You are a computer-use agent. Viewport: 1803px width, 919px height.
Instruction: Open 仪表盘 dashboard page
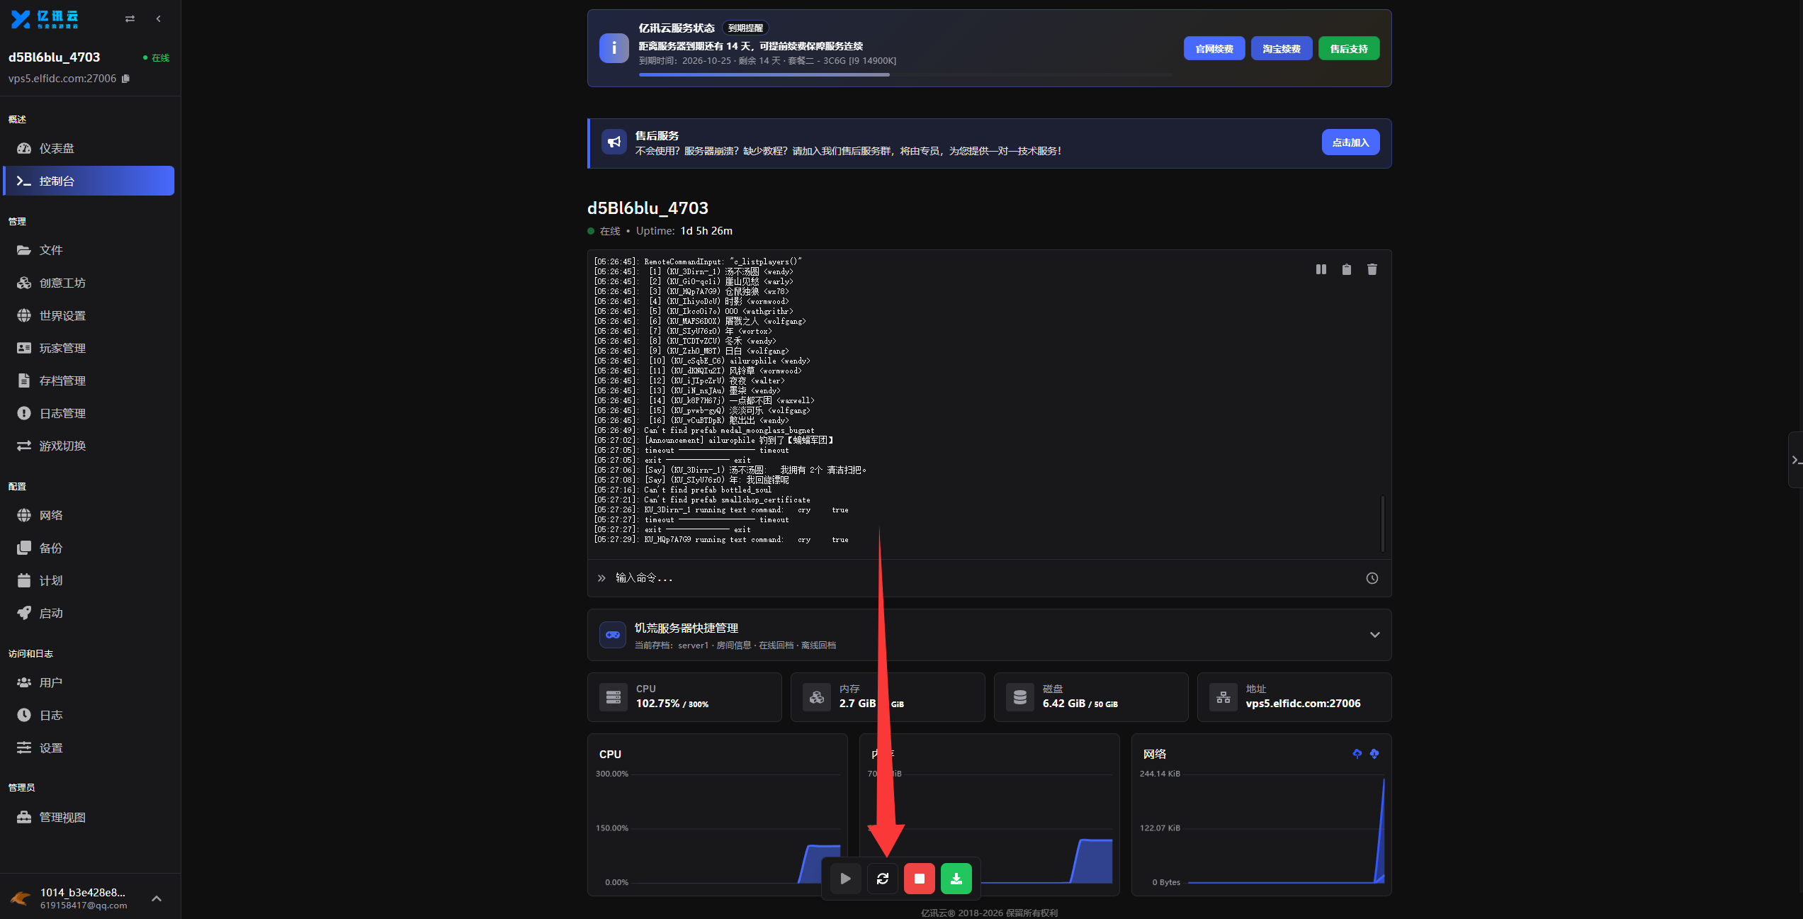(89, 148)
